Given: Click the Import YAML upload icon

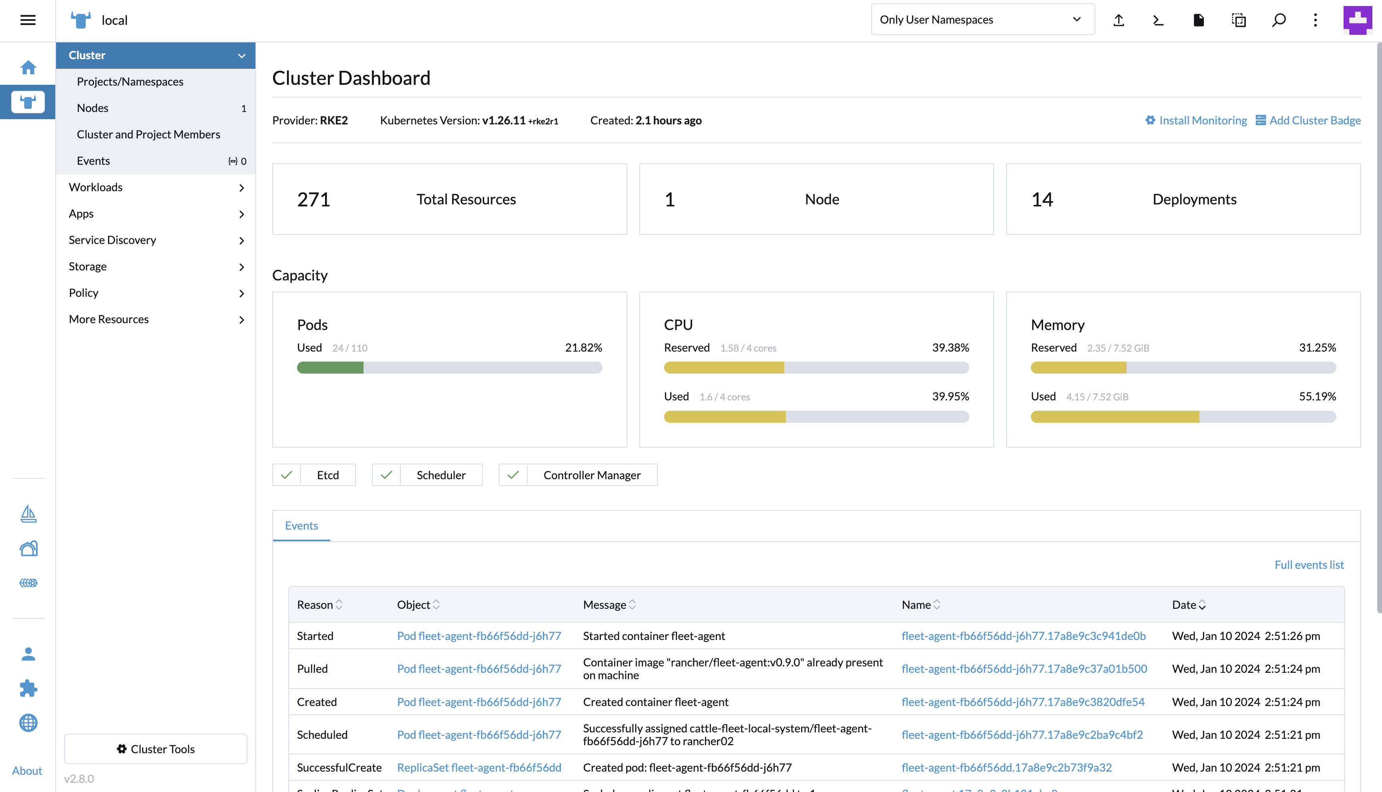Looking at the screenshot, I should pyautogui.click(x=1119, y=20).
